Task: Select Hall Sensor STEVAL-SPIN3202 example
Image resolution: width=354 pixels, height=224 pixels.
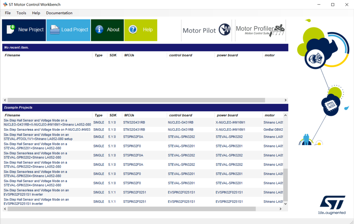Action: 143,164
